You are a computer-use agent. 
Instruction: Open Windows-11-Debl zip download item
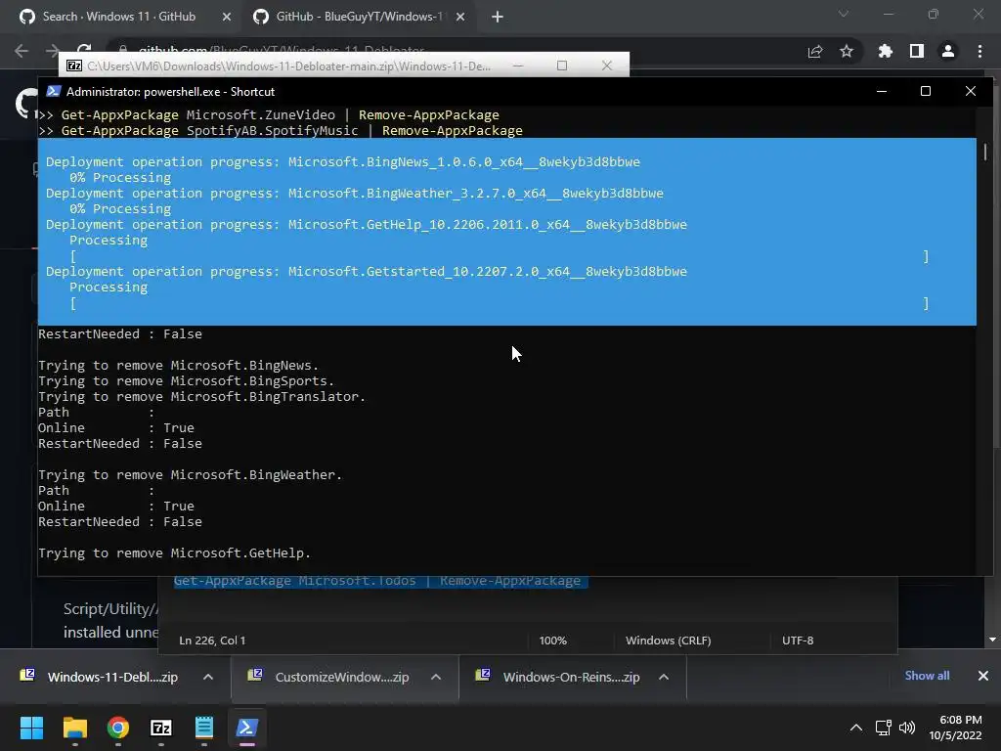[101, 677]
